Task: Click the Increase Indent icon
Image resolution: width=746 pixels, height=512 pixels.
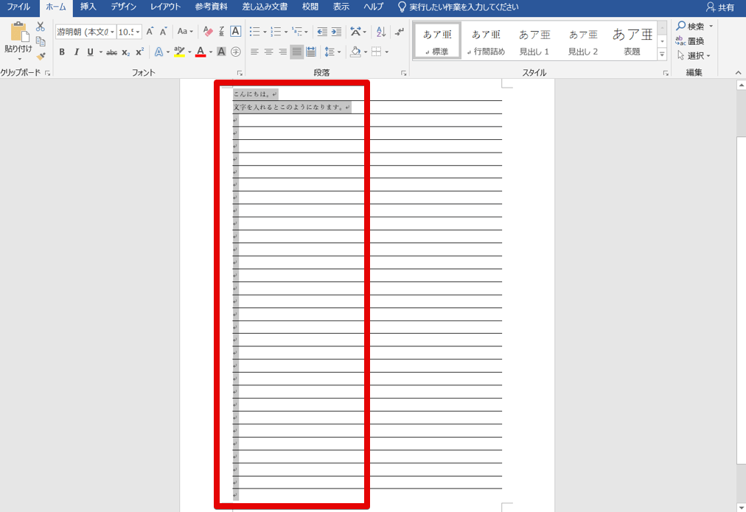Action: 336,32
